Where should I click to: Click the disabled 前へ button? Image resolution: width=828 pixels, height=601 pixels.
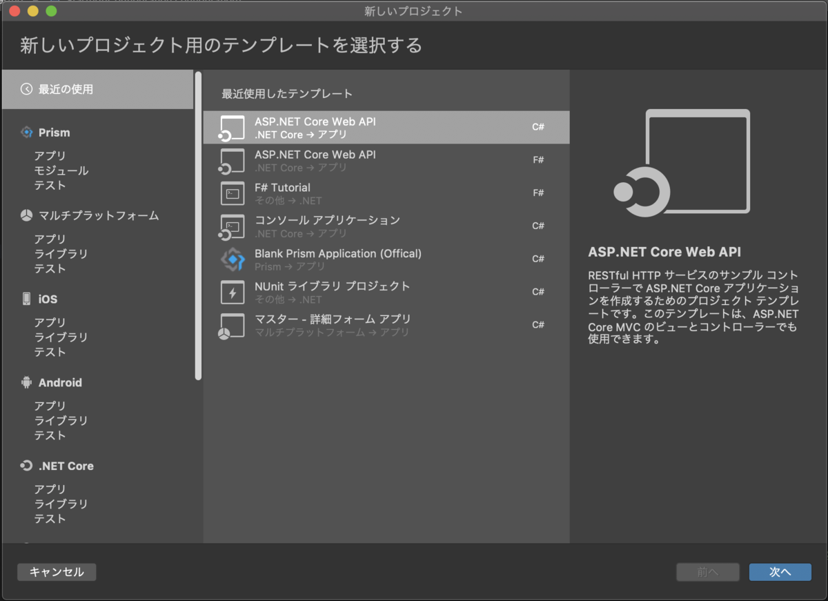[708, 572]
